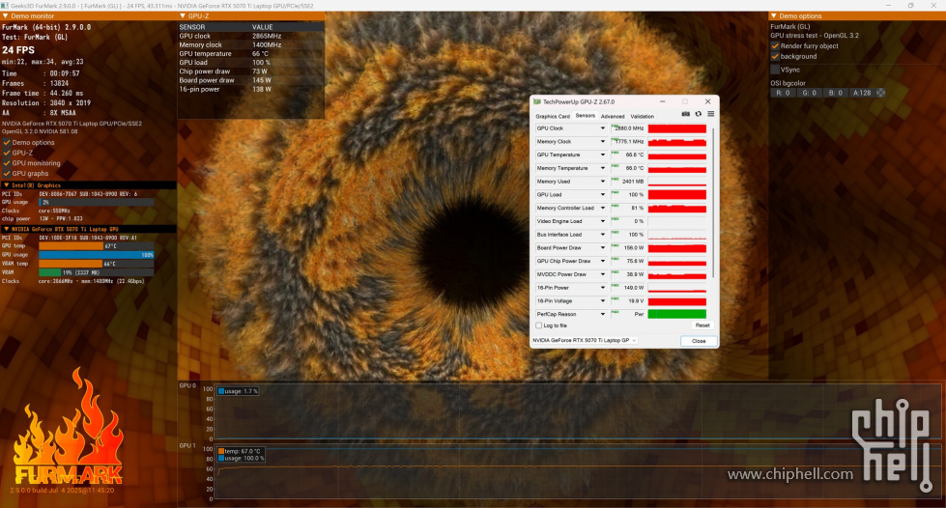The height and width of the screenshot is (508, 946).
Task: Take a GPU-Z screenshot with the camera icon
Action: [685, 114]
